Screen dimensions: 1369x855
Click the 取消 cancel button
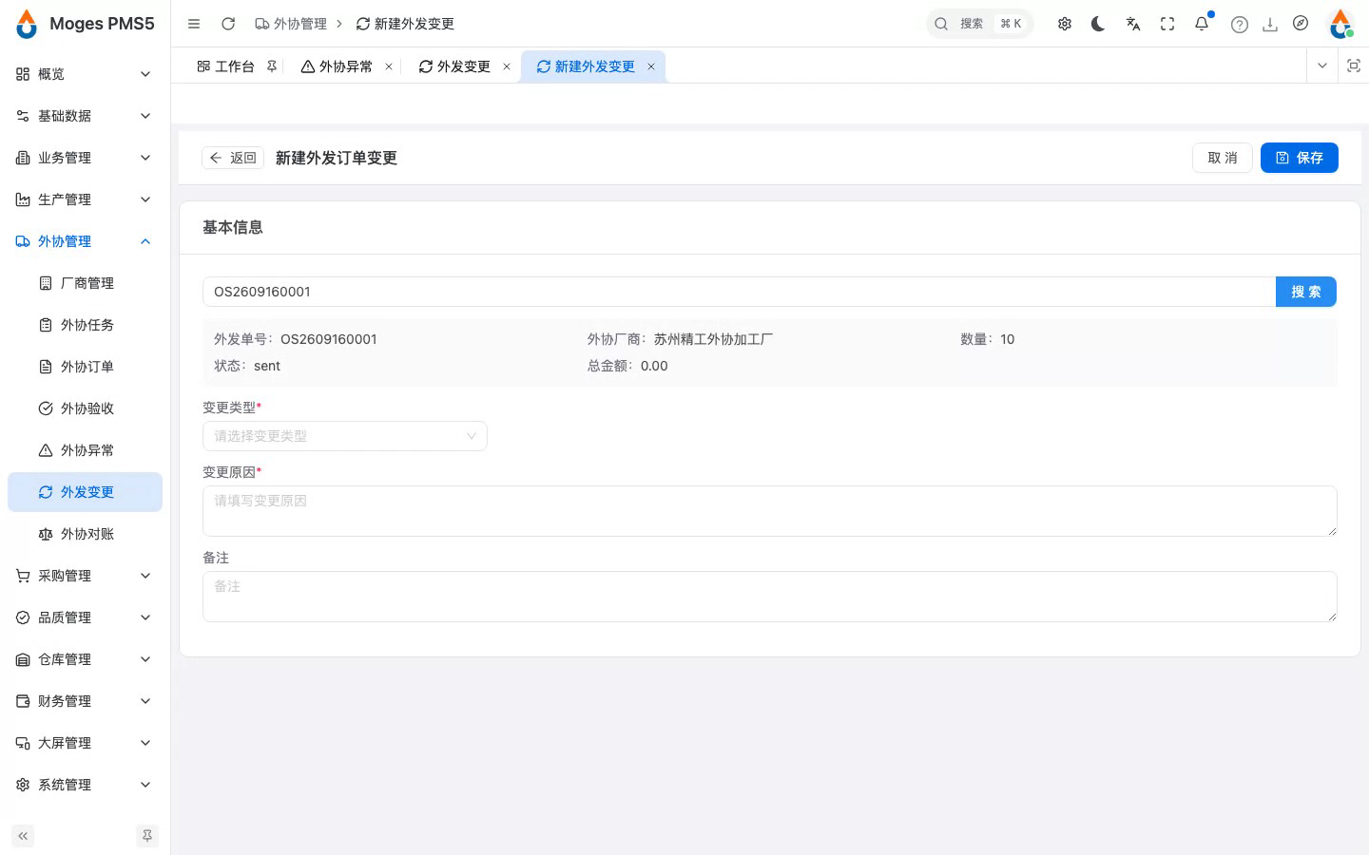tap(1223, 158)
